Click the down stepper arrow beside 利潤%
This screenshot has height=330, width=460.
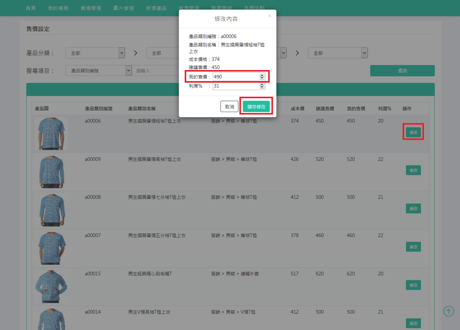262,88
